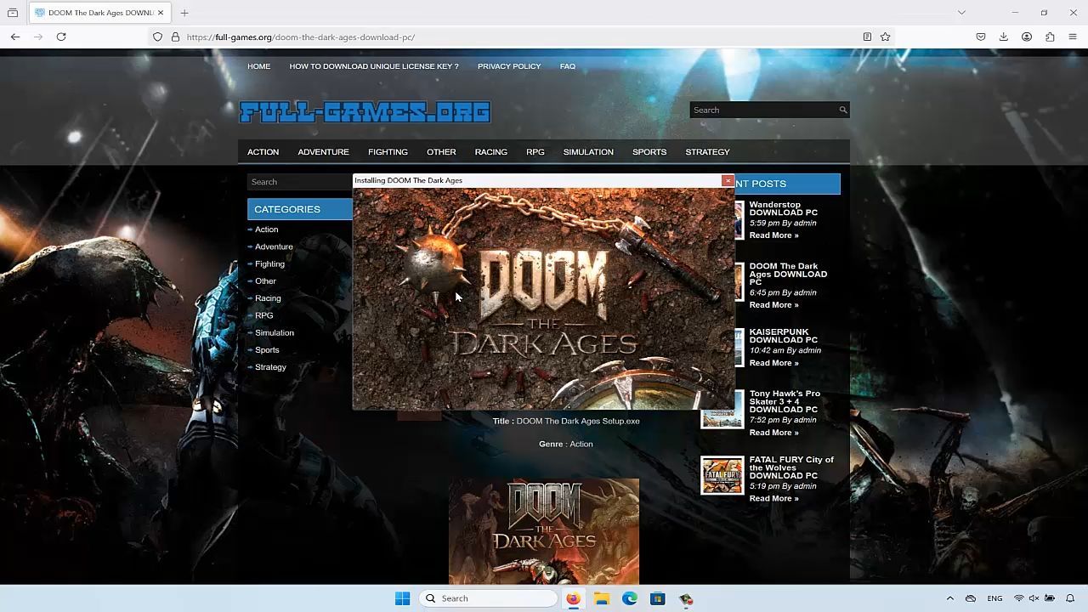Close the DOOM The Dark Ages tab

[x=161, y=13]
